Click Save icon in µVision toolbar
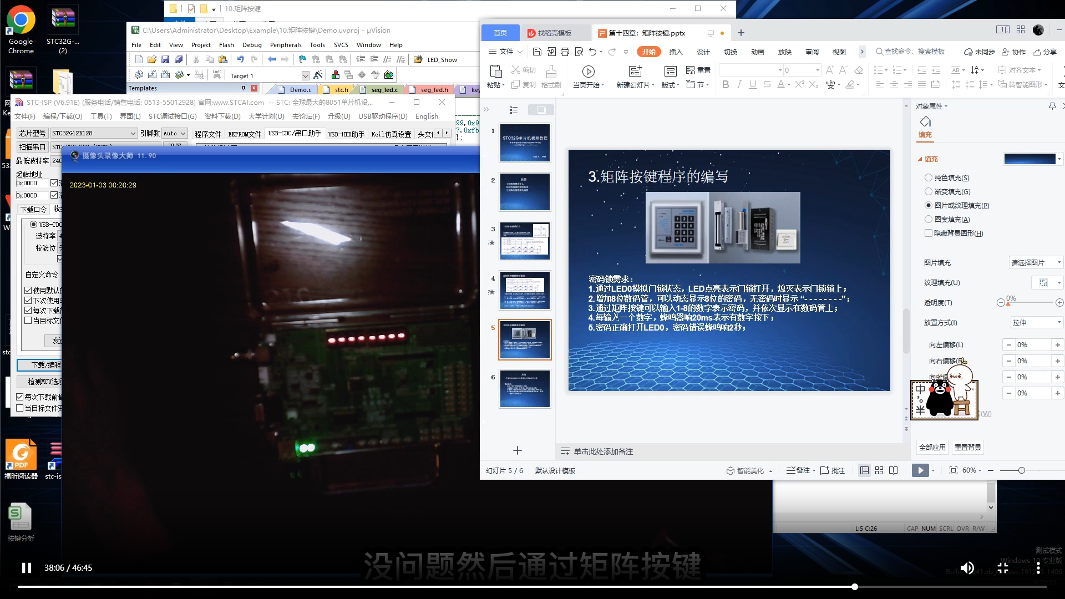The width and height of the screenshot is (1065, 599). click(x=165, y=59)
